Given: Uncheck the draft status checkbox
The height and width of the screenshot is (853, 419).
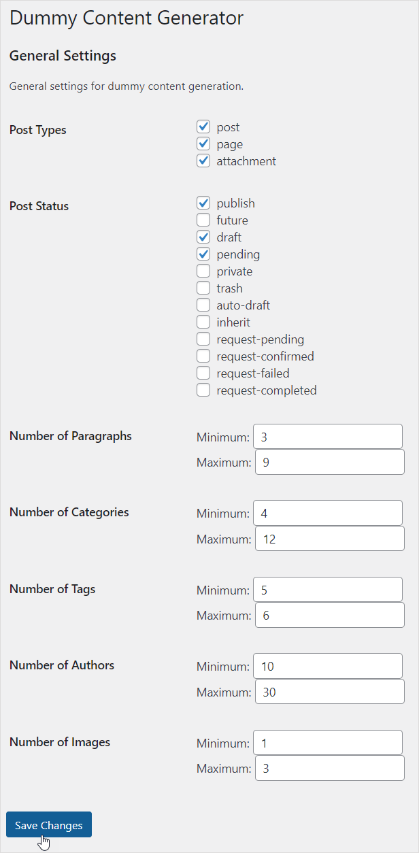Looking at the screenshot, I should point(203,237).
